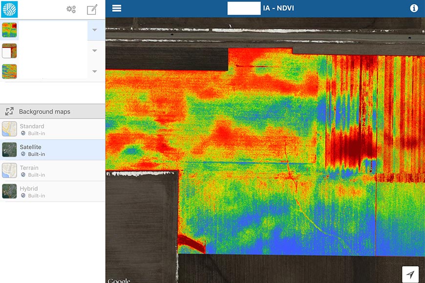Click the info icon in the header
This screenshot has width=425, height=283.
(x=414, y=8)
